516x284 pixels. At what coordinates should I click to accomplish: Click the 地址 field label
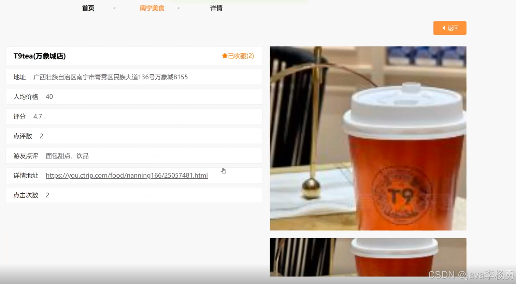pos(19,77)
